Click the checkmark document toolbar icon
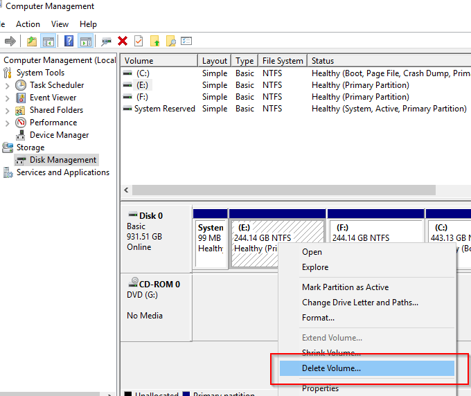 [139, 42]
